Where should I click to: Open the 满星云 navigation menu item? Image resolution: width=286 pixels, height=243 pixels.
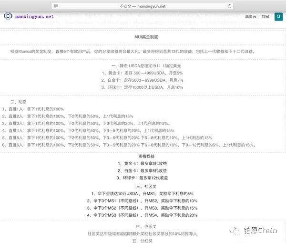(x=251, y=17)
